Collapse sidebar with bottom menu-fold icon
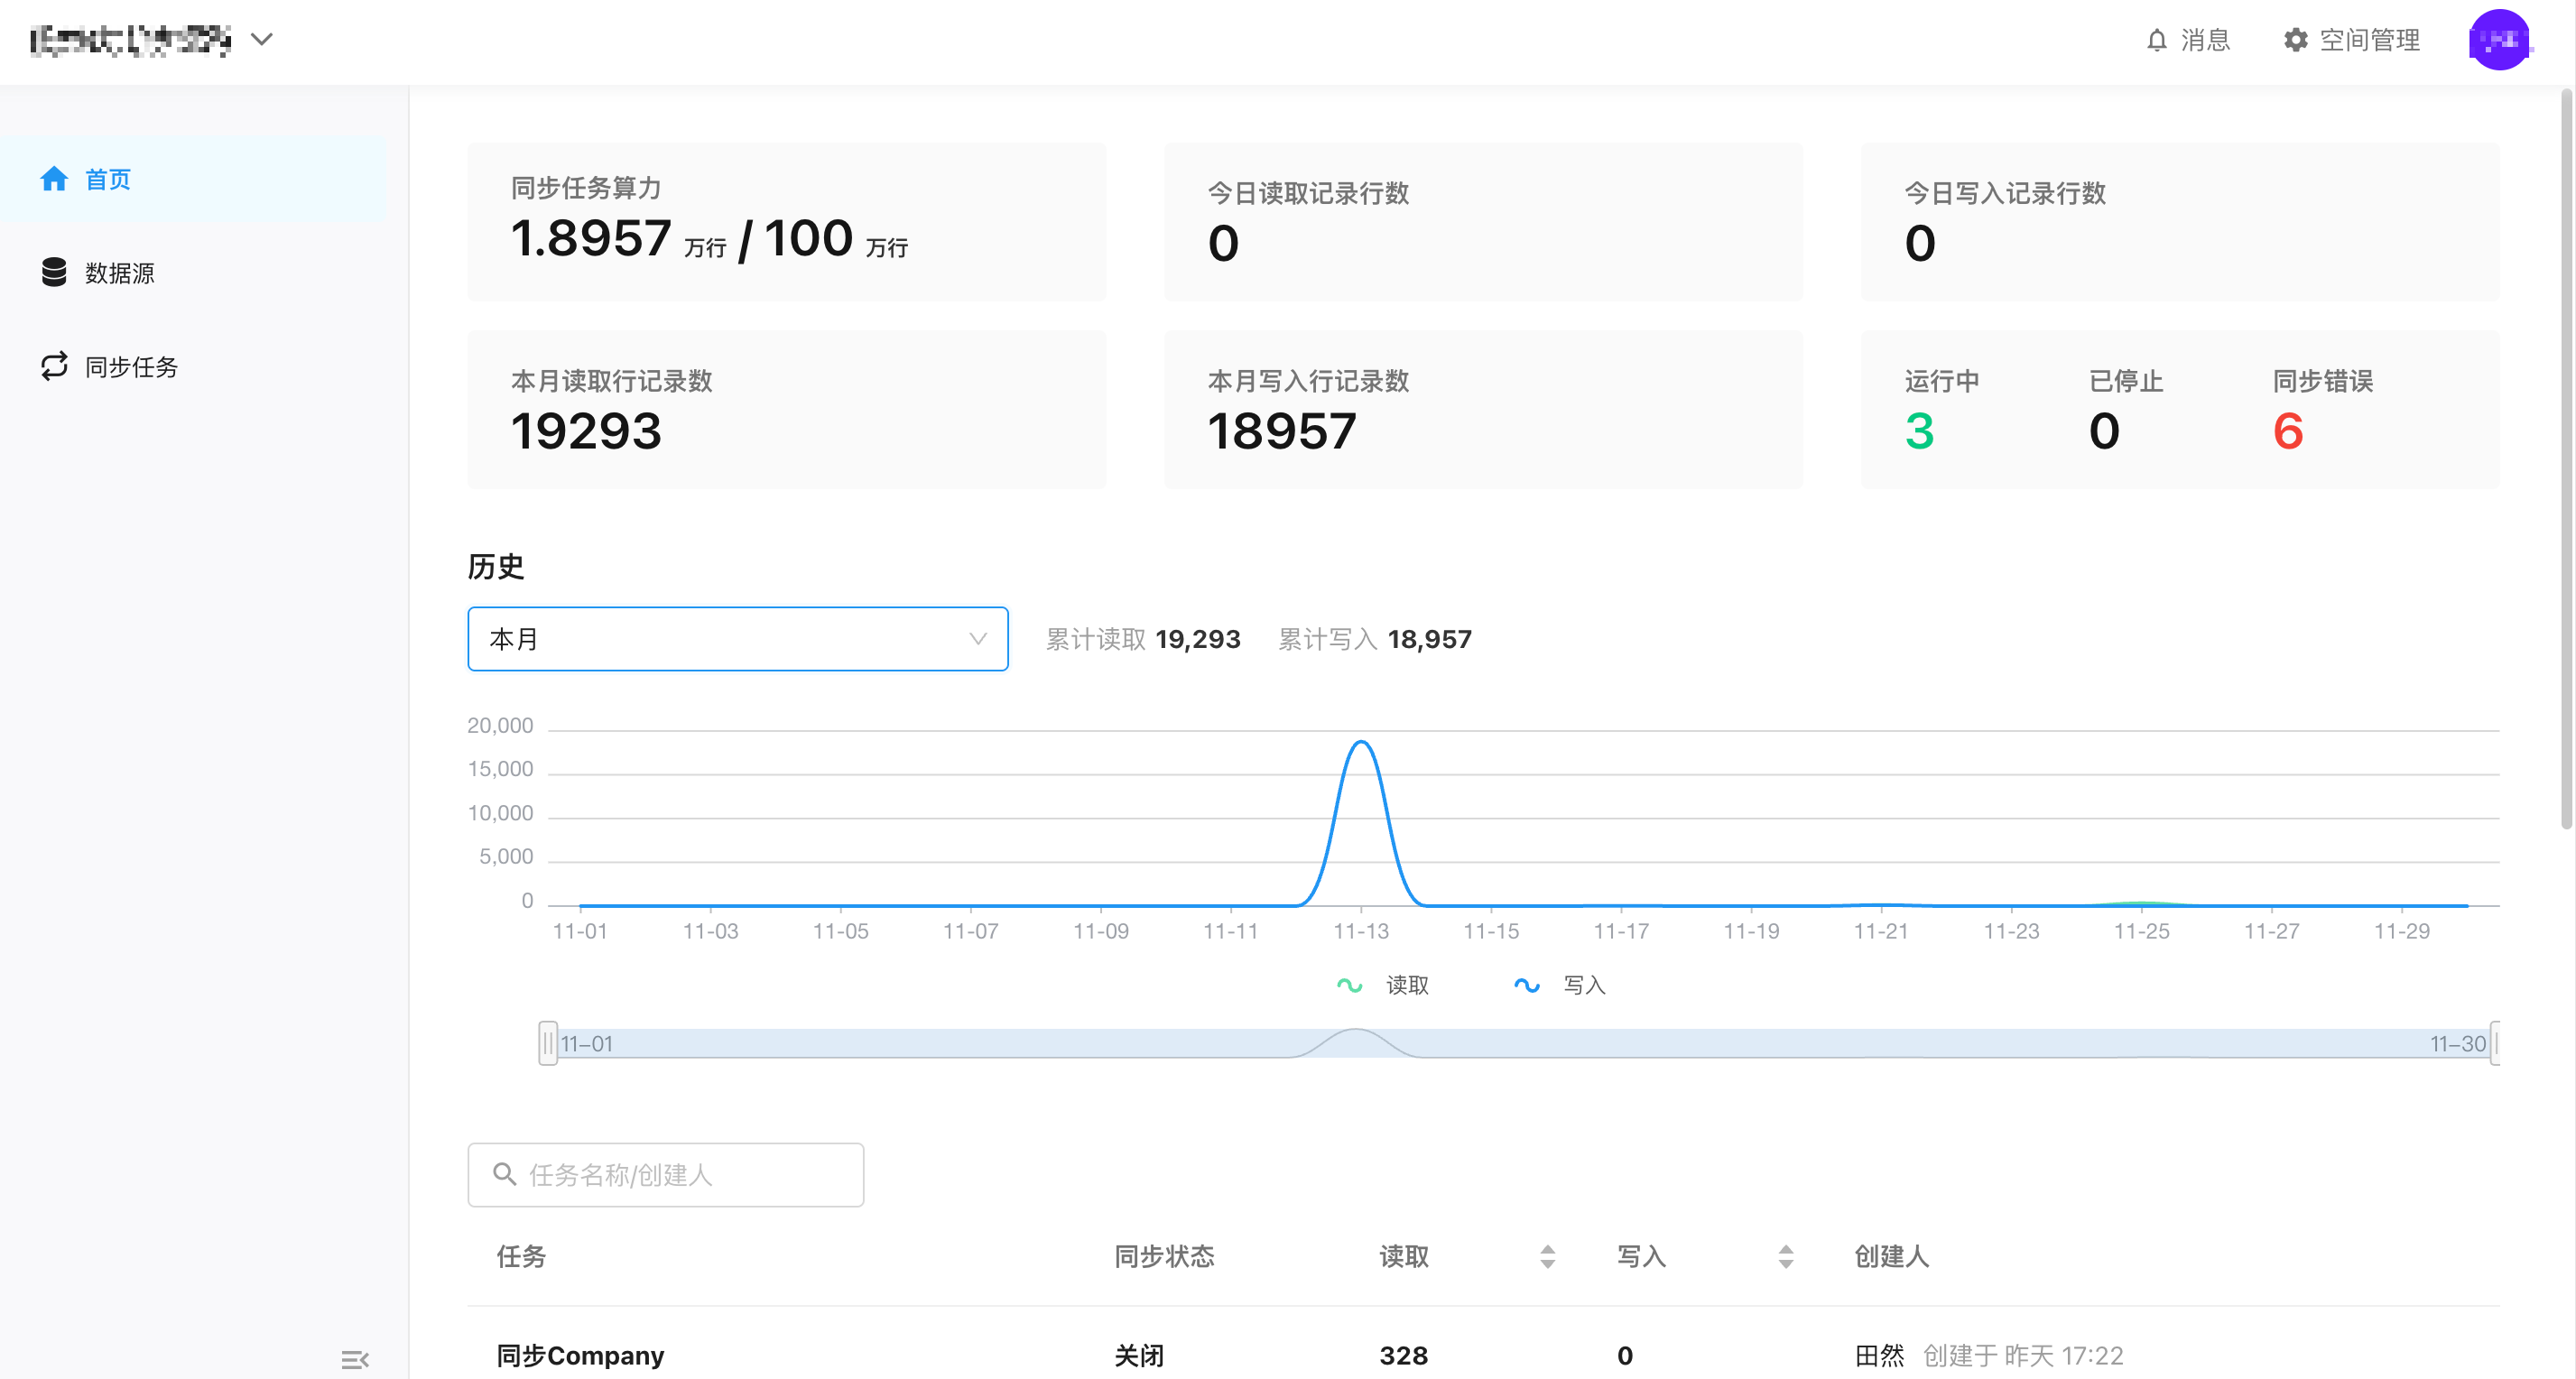This screenshot has width=2576, height=1379. click(x=355, y=1359)
